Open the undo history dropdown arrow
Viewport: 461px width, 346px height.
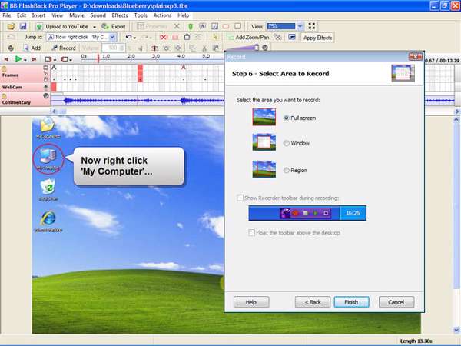tap(135, 38)
